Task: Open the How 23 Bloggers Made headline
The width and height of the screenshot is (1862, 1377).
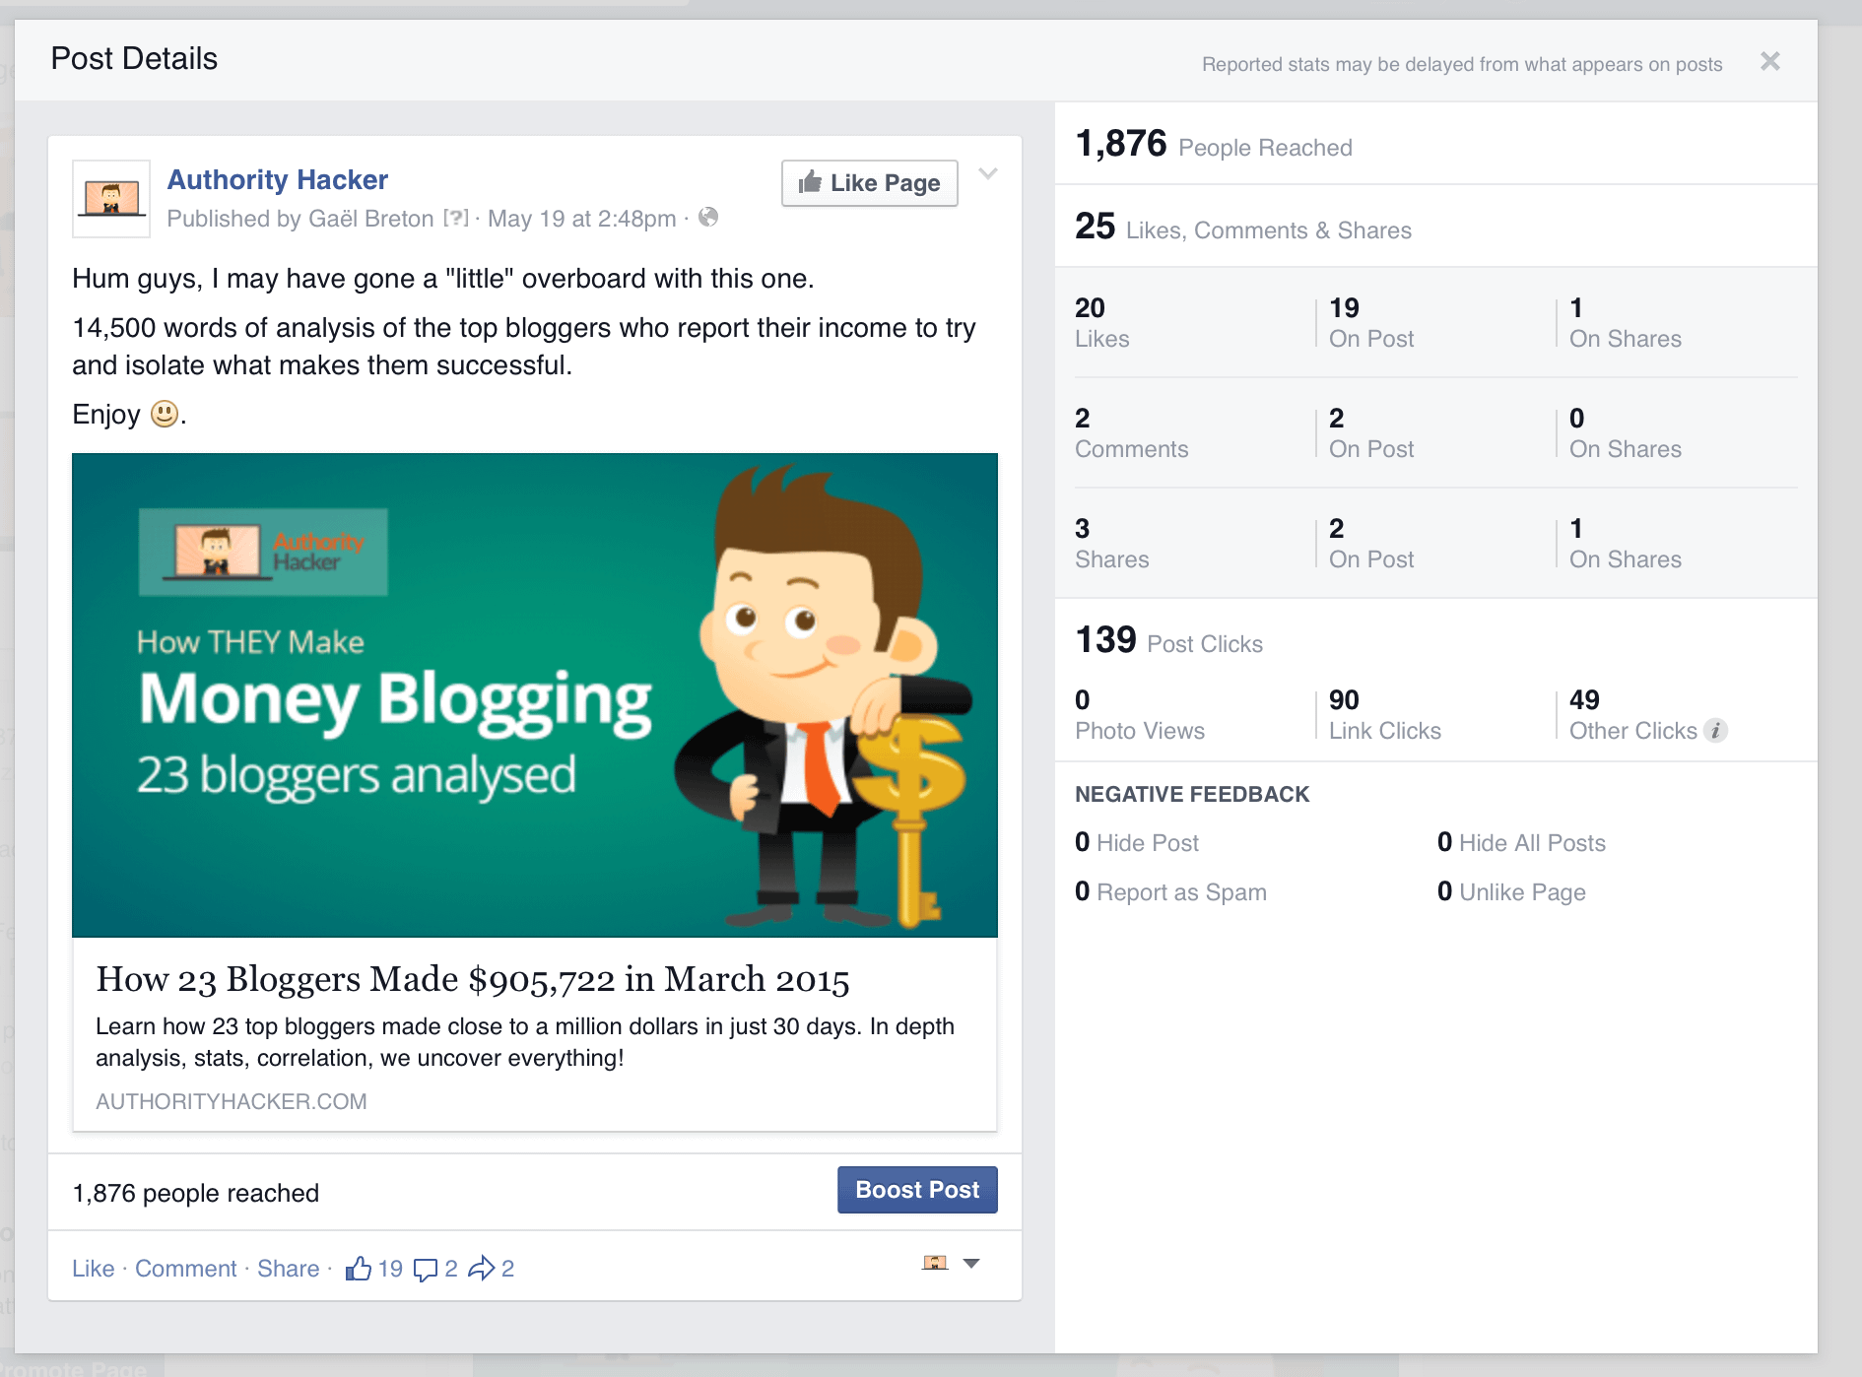Action: pos(473,979)
